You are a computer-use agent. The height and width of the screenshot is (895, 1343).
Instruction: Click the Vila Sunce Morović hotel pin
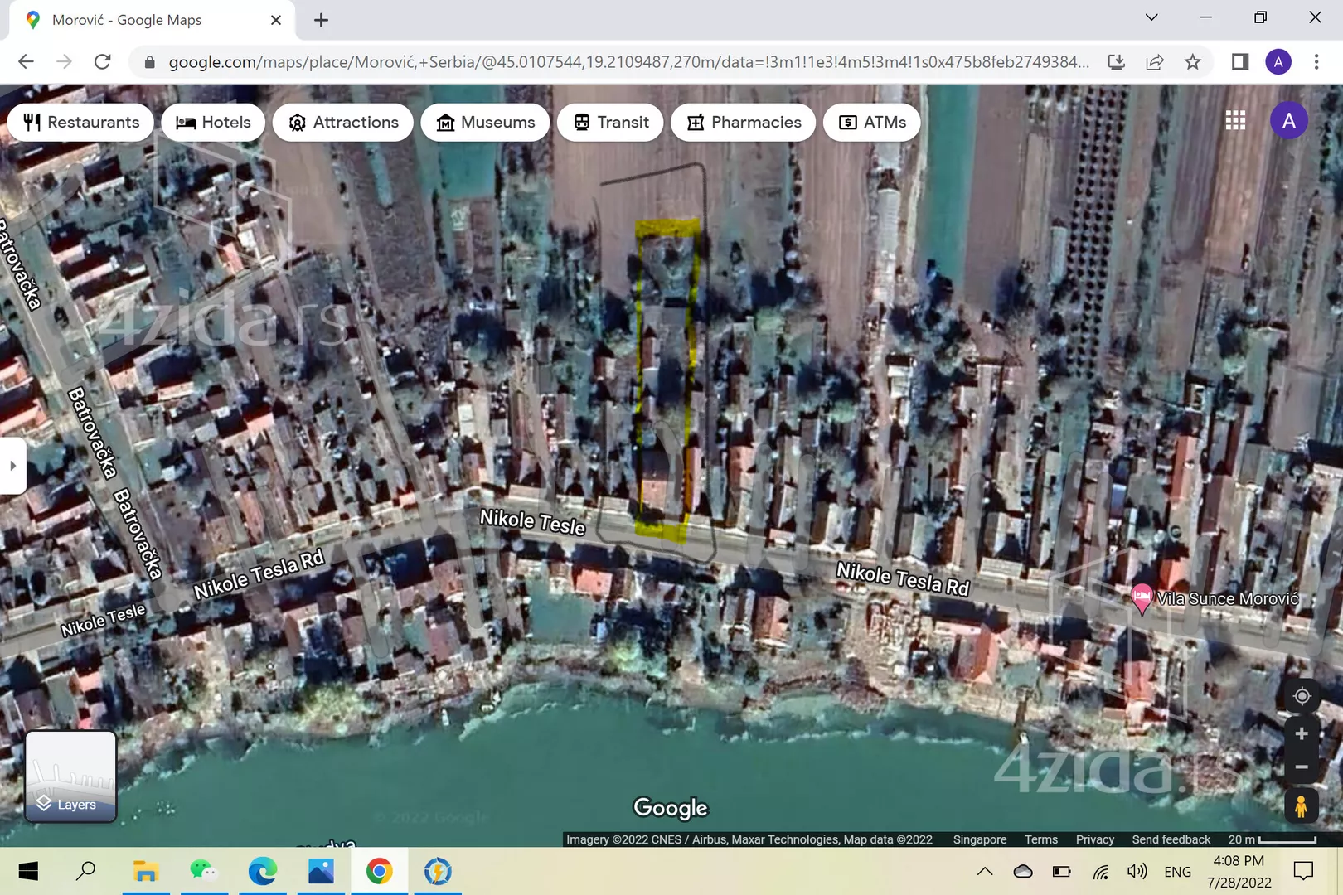pyautogui.click(x=1142, y=598)
